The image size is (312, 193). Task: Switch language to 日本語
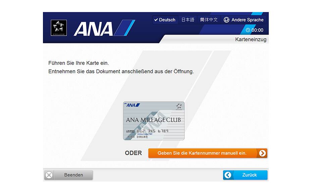(188, 20)
